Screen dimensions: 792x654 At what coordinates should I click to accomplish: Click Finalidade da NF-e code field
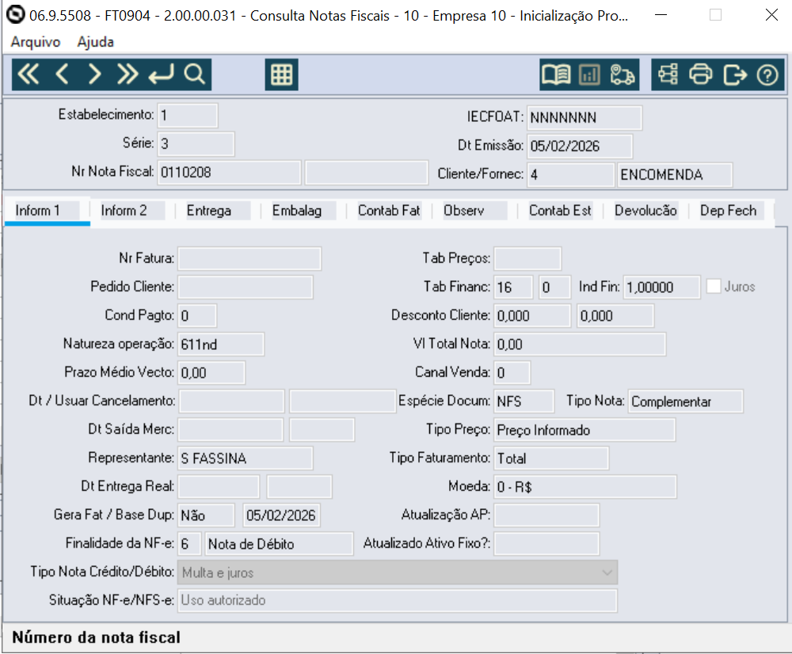(189, 544)
